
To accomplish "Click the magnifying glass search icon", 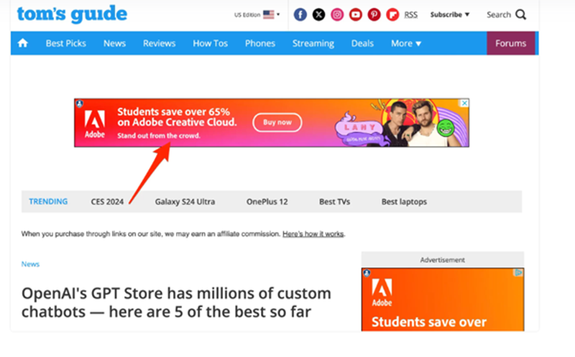I will pos(520,14).
